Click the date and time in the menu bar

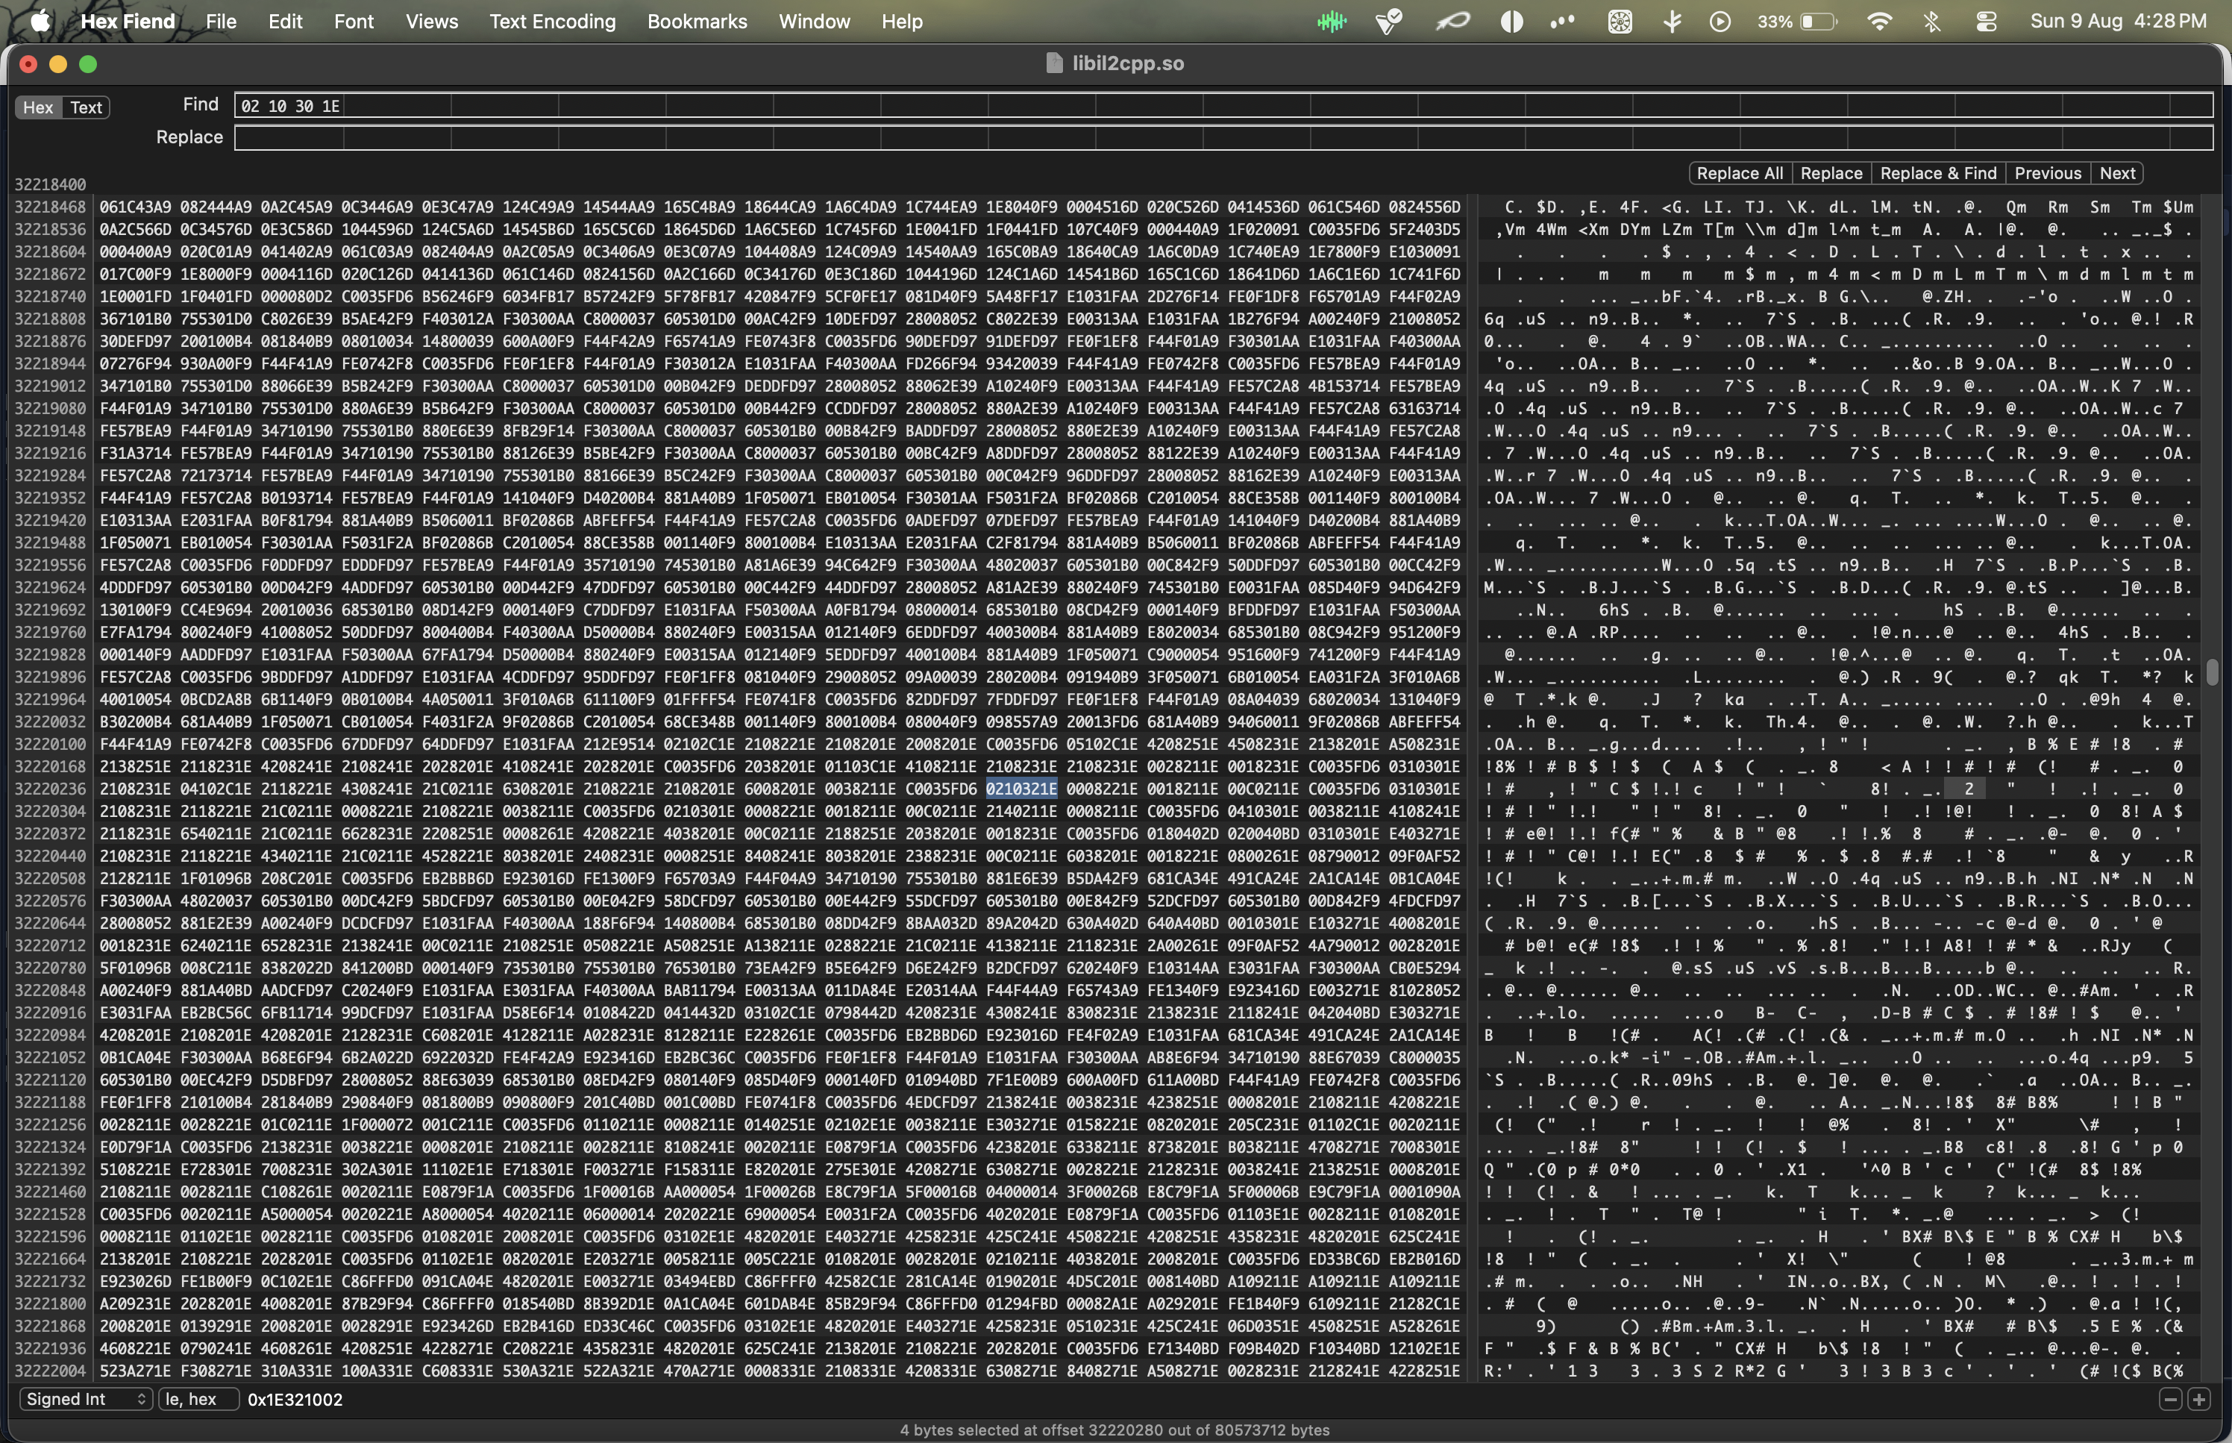[x=2118, y=21]
